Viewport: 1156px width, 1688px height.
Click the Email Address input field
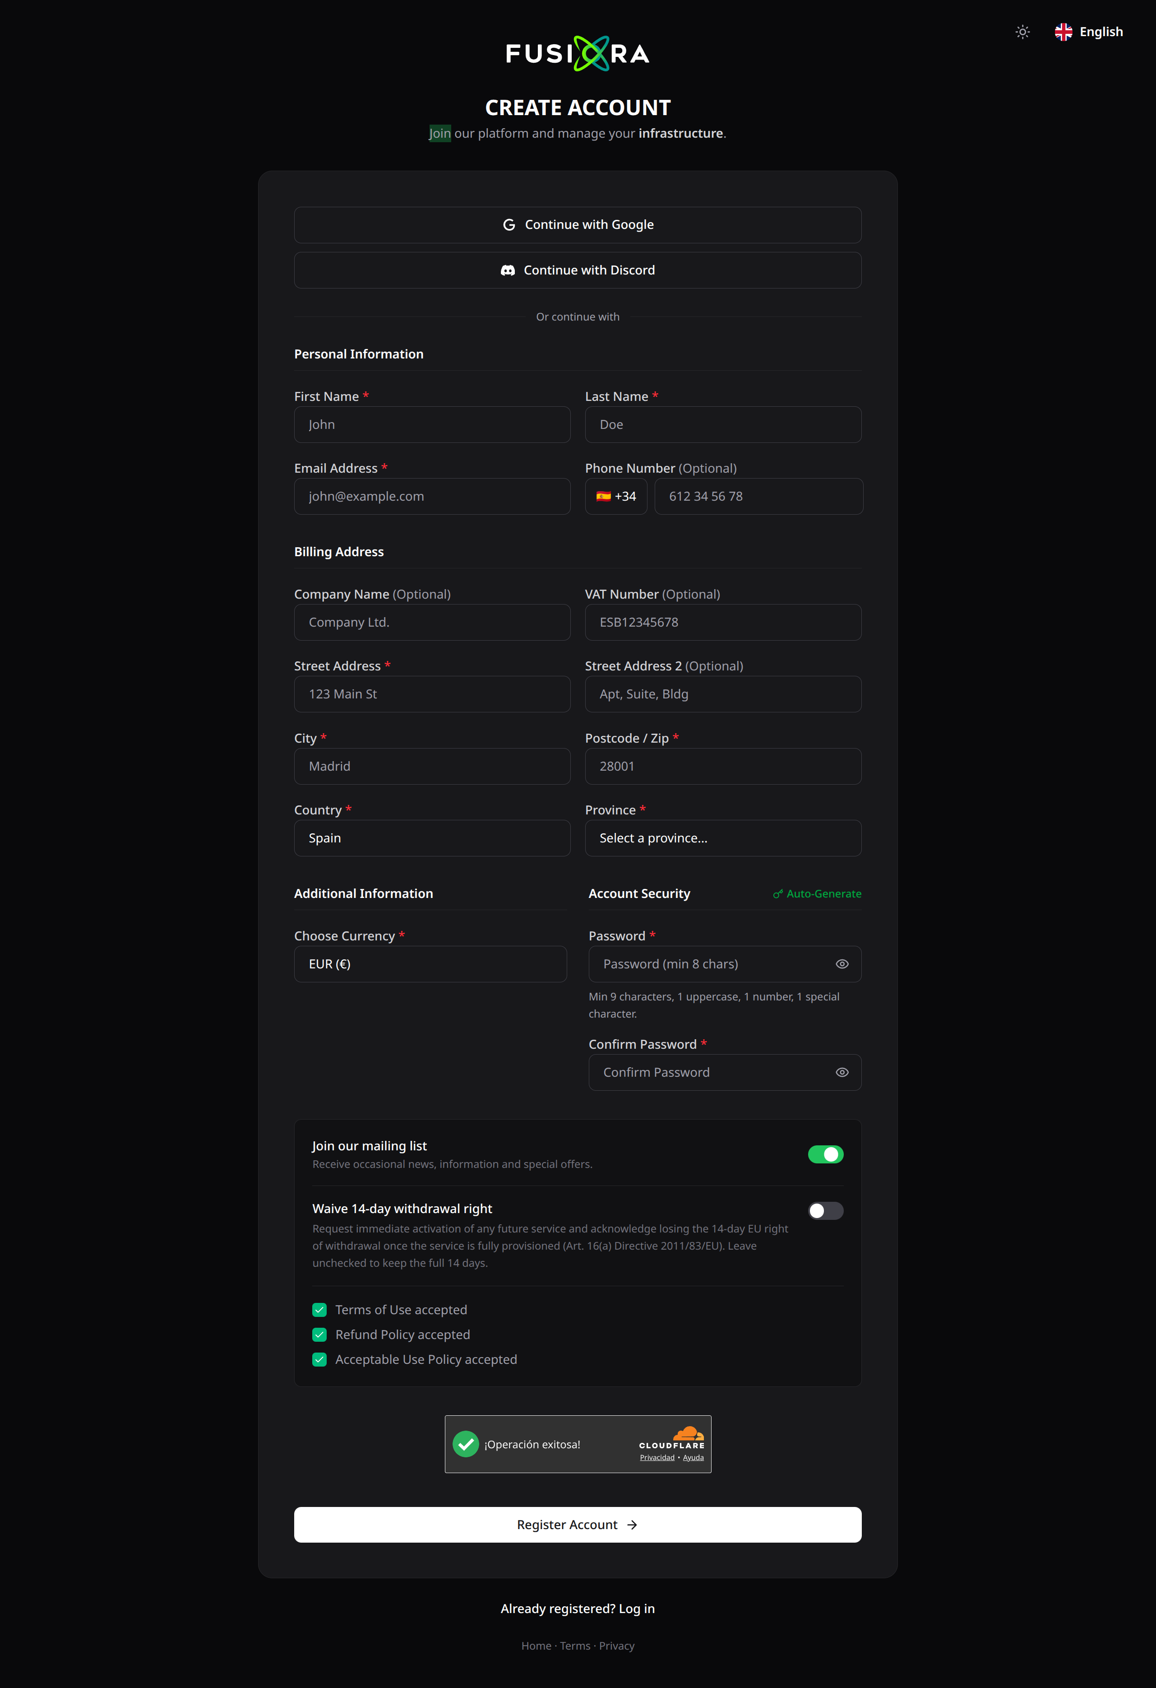pyautogui.click(x=432, y=496)
